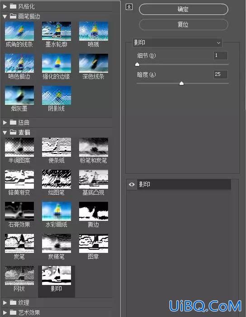Choose the 粉笔和炭笔 sketch filter
Image resolution: width=246 pixels, height=317 pixels.
[94, 147]
